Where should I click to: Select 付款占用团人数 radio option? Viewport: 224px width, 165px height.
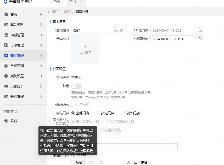[108, 122]
